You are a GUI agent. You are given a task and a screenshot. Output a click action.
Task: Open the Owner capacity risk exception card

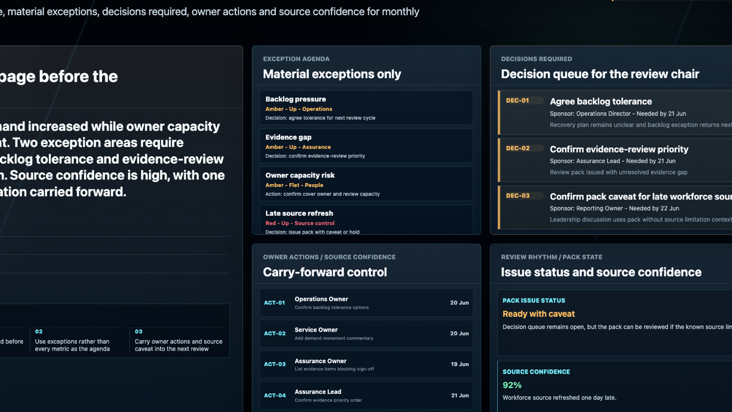(366, 184)
